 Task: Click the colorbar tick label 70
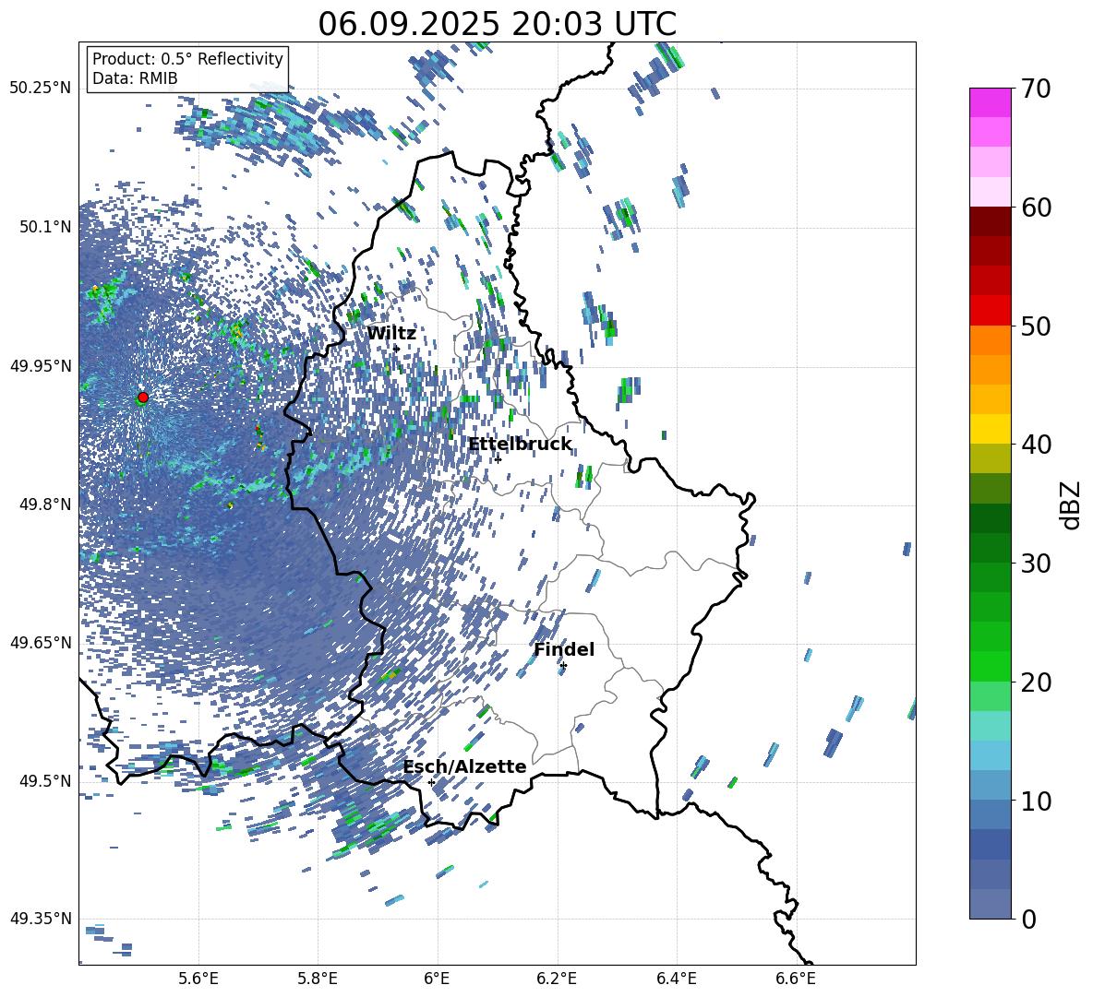click(1037, 89)
